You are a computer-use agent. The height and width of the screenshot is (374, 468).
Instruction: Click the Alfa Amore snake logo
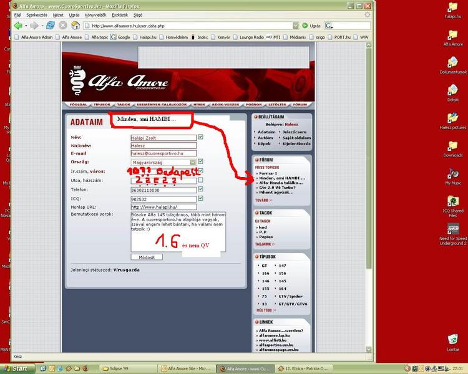tap(78, 80)
